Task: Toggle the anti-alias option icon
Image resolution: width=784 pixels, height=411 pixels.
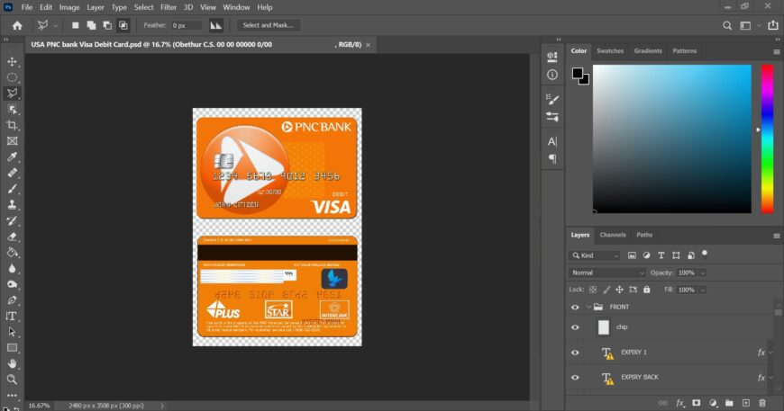Action: pyautogui.click(x=216, y=25)
